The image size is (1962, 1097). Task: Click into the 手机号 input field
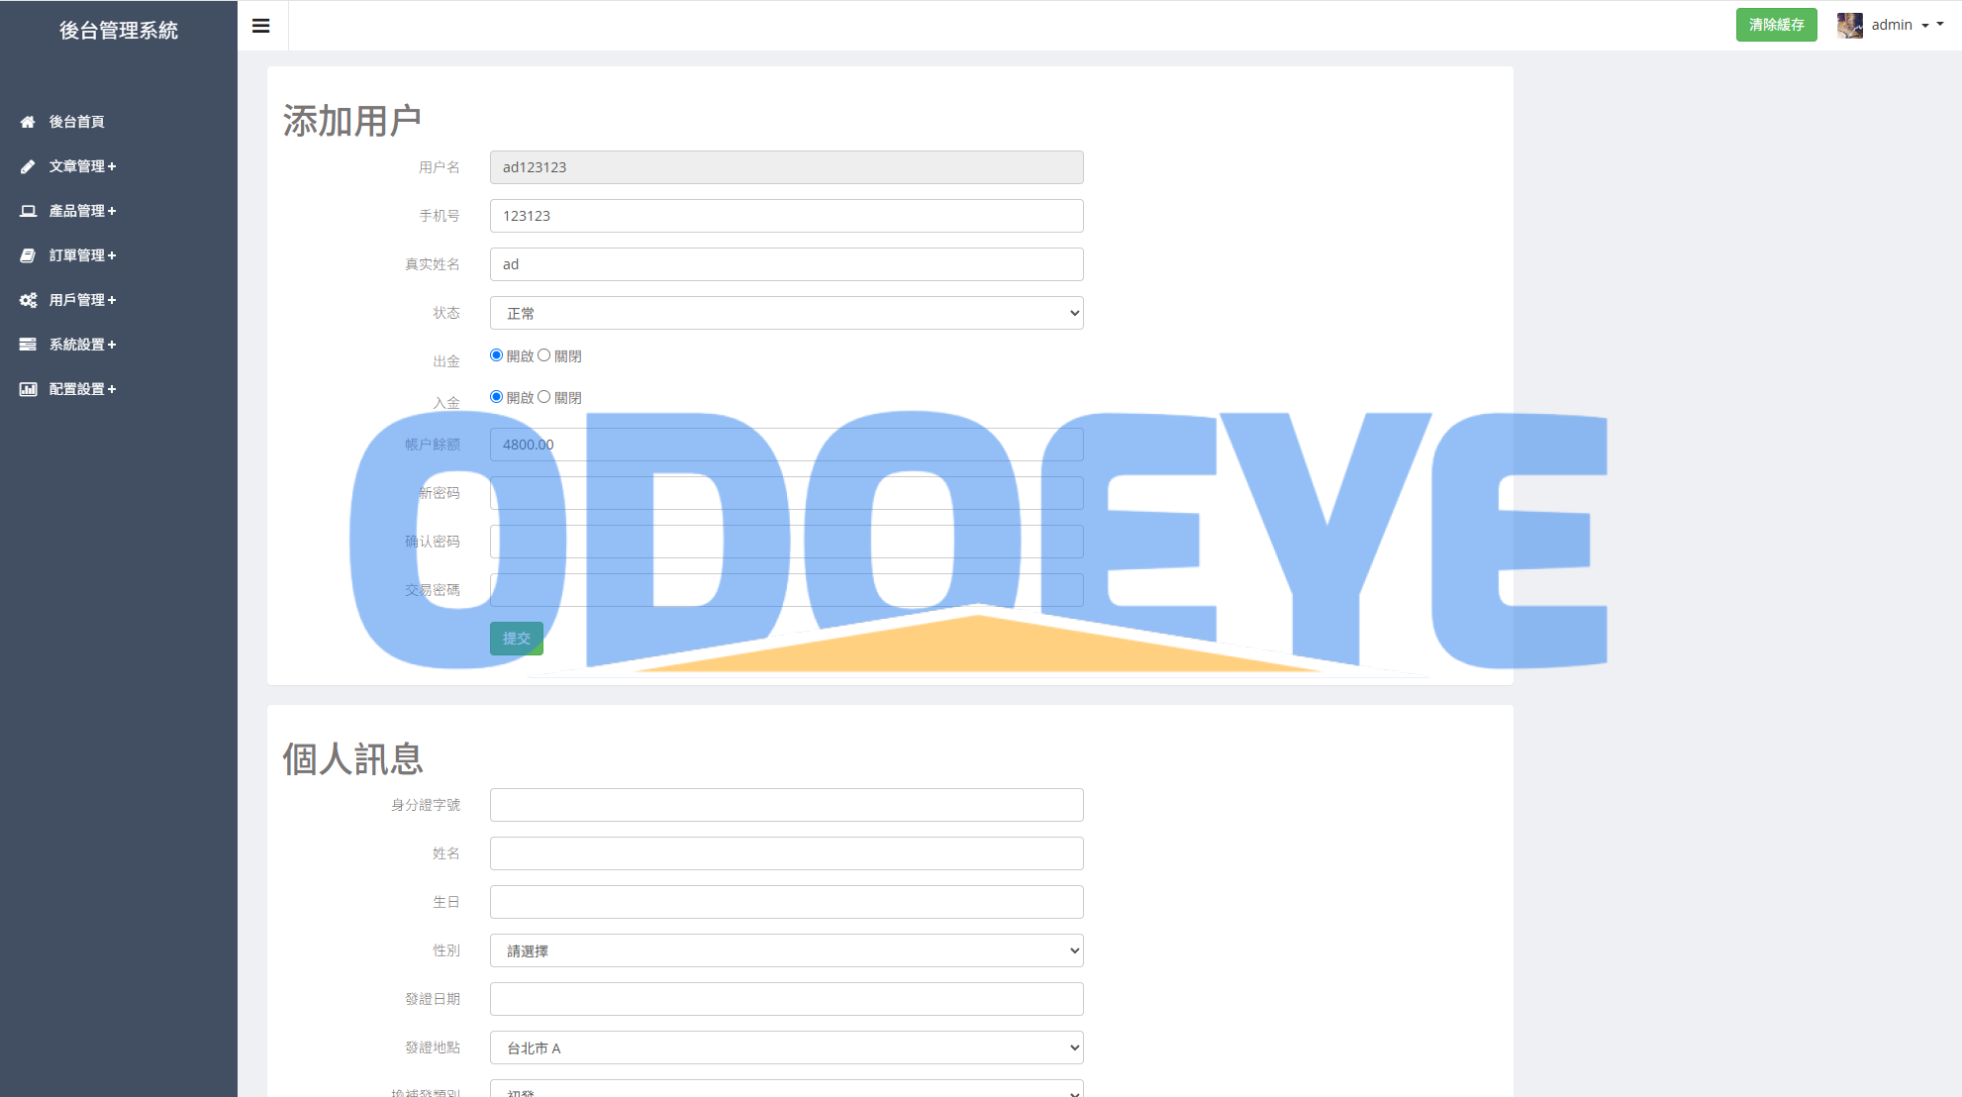tap(786, 216)
